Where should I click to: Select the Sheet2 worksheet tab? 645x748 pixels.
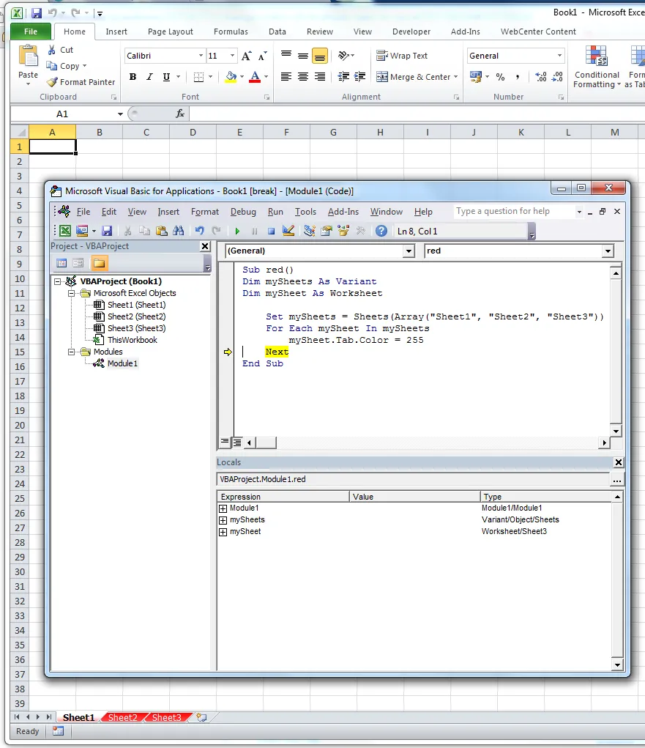(x=122, y=717)
